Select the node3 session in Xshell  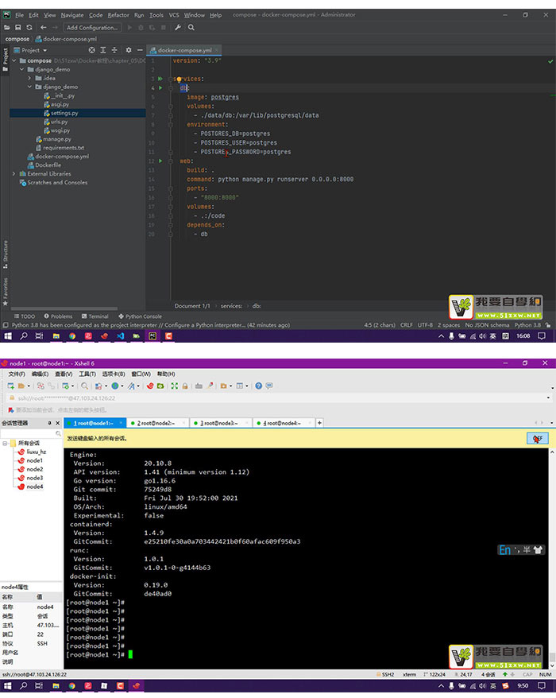34,478
